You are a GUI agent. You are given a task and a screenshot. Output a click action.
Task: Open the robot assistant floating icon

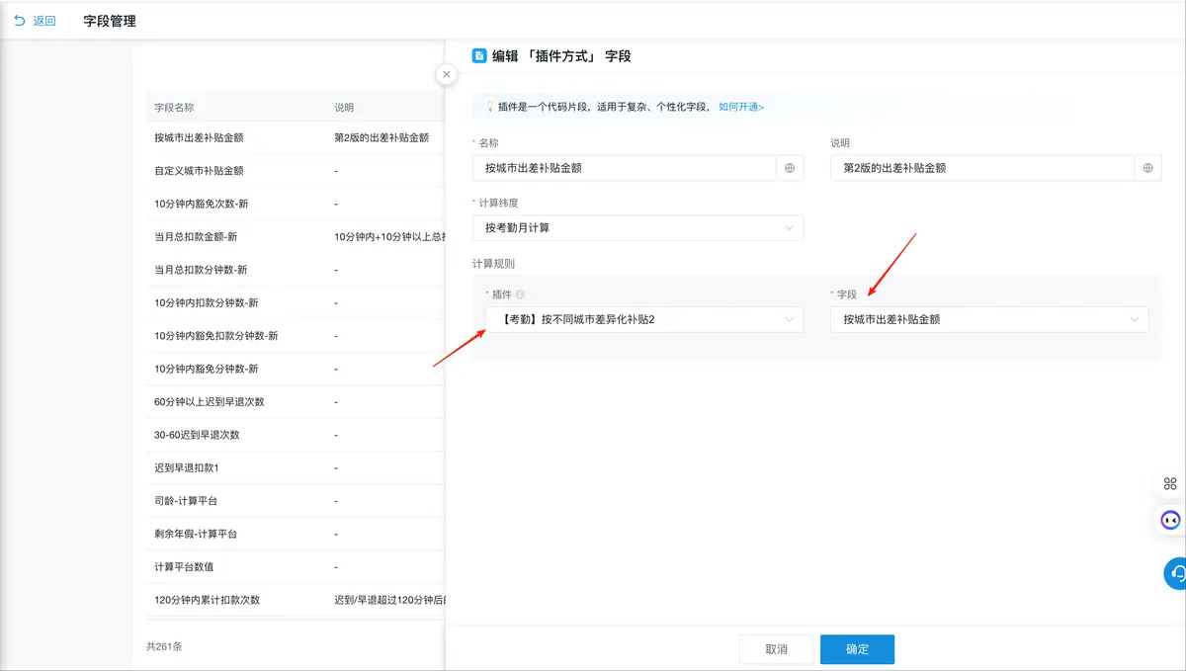[1170, 520]
